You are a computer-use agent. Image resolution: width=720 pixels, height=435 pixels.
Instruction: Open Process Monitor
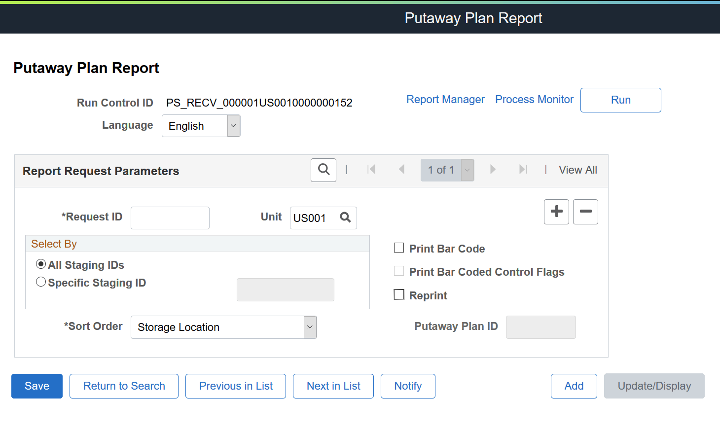pyautogui.click(x=534, y=99)
